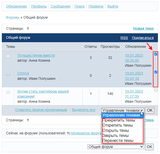Click the Обновление column header
The width and height of the screenshot is (160, 154).
click(136, 47)
